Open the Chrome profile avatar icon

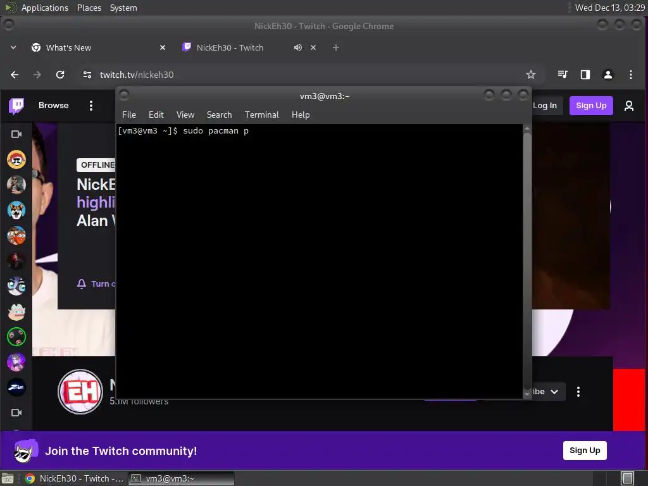[x=608, y=75]
